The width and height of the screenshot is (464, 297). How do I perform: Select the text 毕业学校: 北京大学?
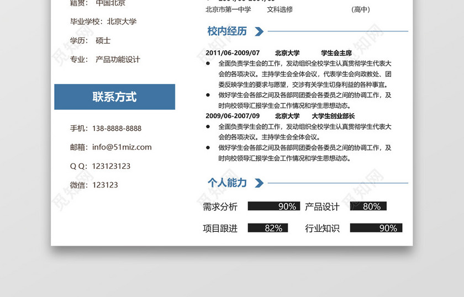click(103, 22)
